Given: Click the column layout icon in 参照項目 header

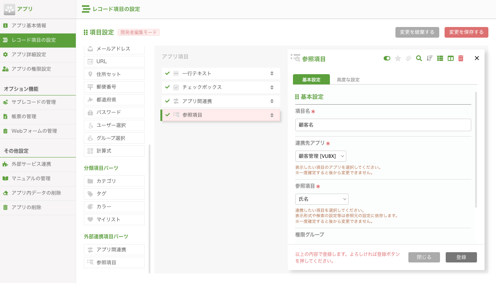Looking at the screenshot, I should coord(451,58).
